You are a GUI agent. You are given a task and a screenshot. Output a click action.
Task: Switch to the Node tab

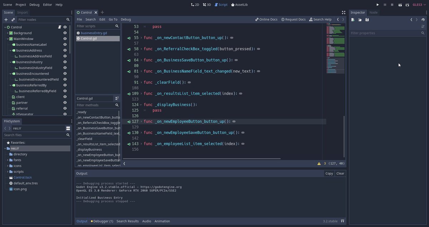tap(374, 12)
